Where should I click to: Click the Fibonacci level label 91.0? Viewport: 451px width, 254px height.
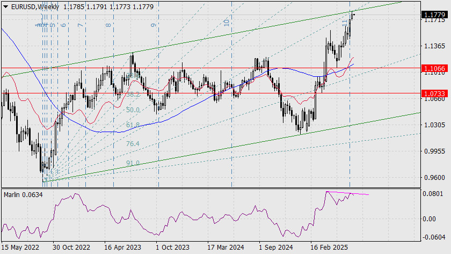click(133, 163)
